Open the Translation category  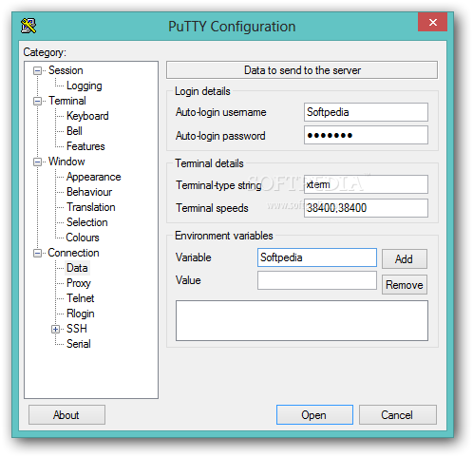click(91, 207)
